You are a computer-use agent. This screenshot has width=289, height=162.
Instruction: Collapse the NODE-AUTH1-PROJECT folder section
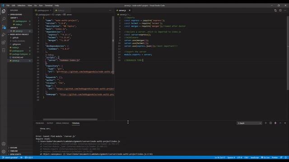point(19,34)
